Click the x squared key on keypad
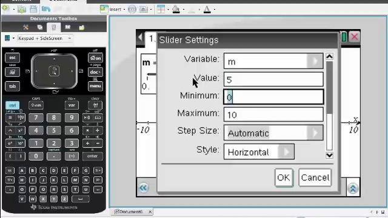This screenshot has width=388, height=218. tap(20, 130)
